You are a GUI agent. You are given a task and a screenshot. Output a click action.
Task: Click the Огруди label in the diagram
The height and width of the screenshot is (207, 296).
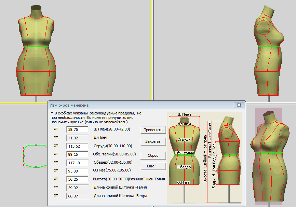coord(184,139)
